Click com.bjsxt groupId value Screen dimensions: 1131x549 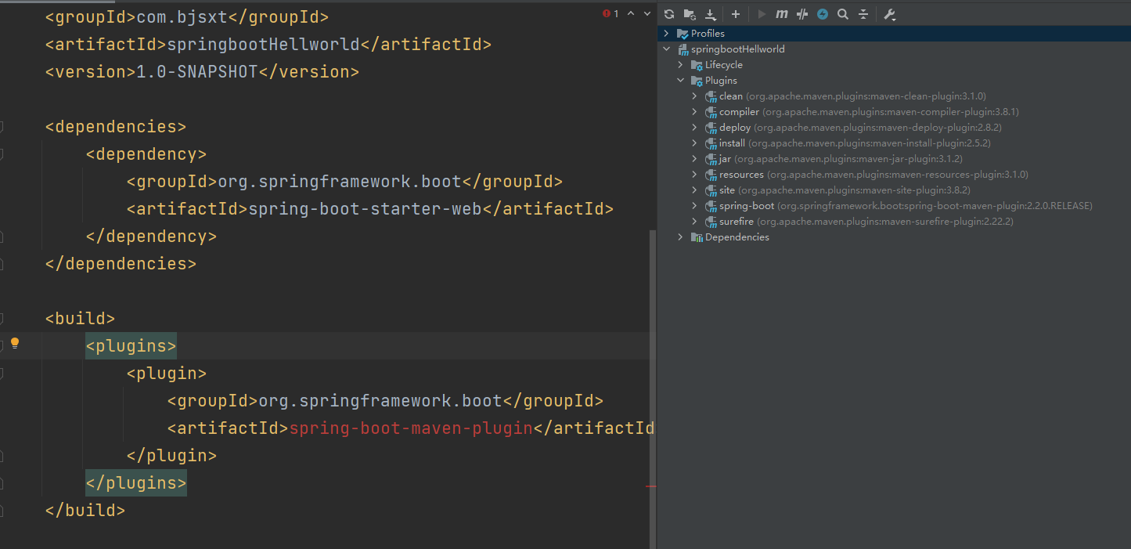(182, 17)
